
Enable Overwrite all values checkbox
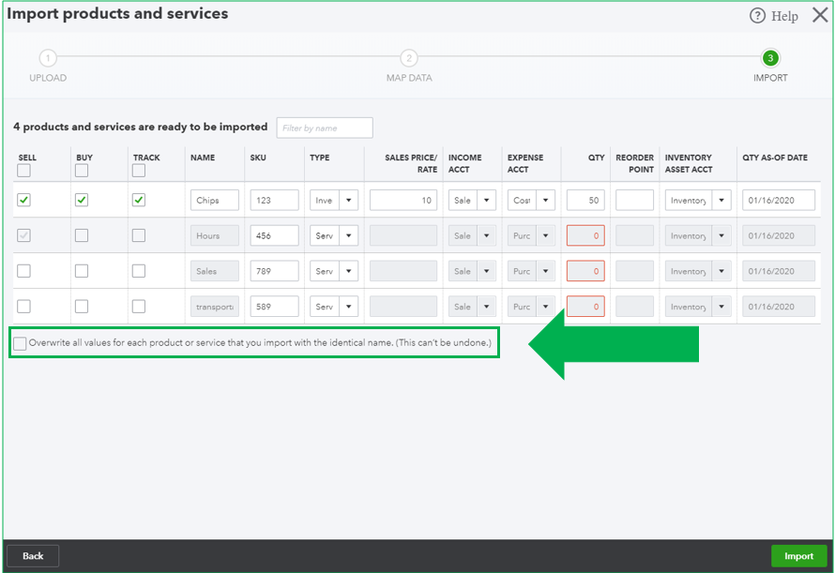click(20, 343)
